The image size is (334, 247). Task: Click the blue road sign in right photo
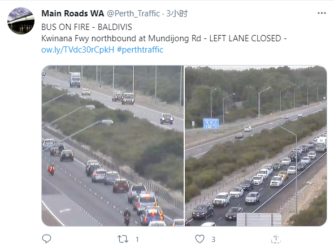coord(211,124)
